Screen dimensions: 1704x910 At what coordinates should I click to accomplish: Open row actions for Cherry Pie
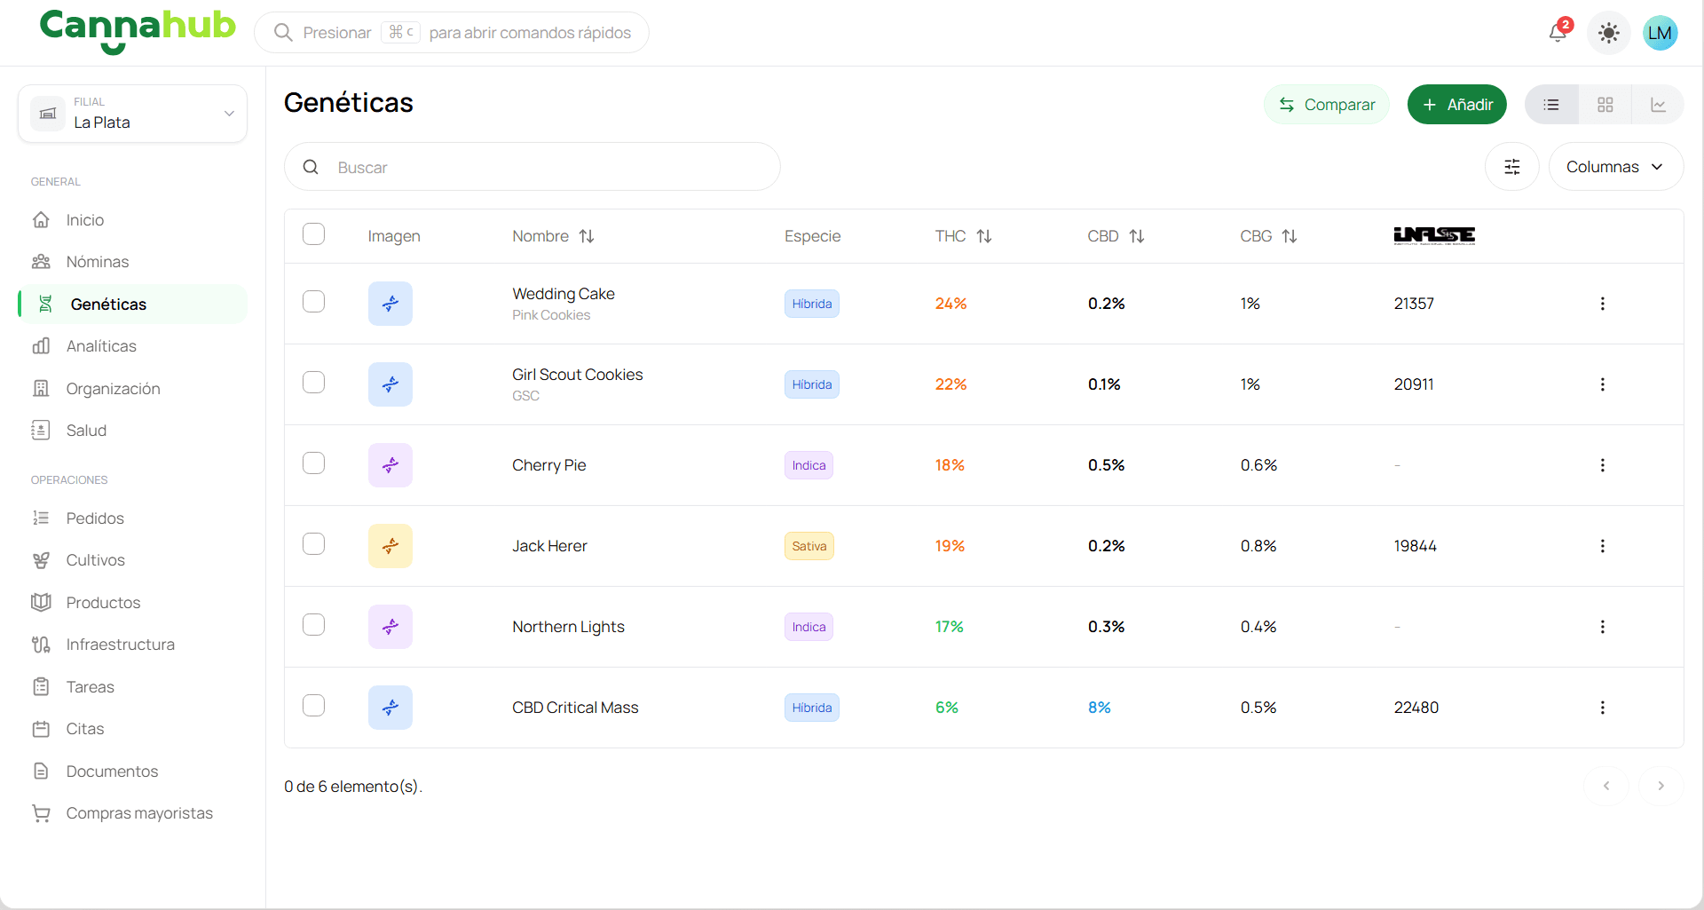pos(1603,465)
